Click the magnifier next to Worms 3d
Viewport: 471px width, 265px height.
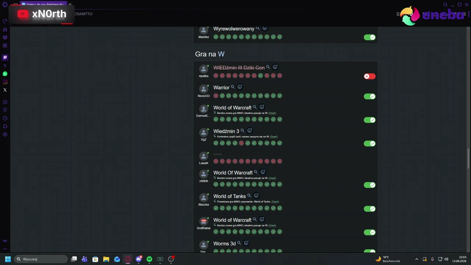pos(239,243)
